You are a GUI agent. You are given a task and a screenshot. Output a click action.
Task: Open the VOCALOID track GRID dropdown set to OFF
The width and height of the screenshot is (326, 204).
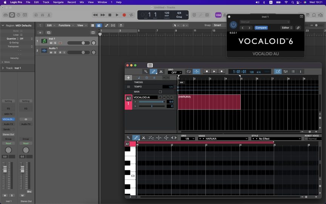[175, 73]
